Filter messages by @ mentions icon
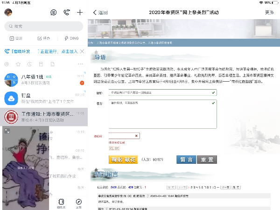280x210 pixels. tap(7, 64)
